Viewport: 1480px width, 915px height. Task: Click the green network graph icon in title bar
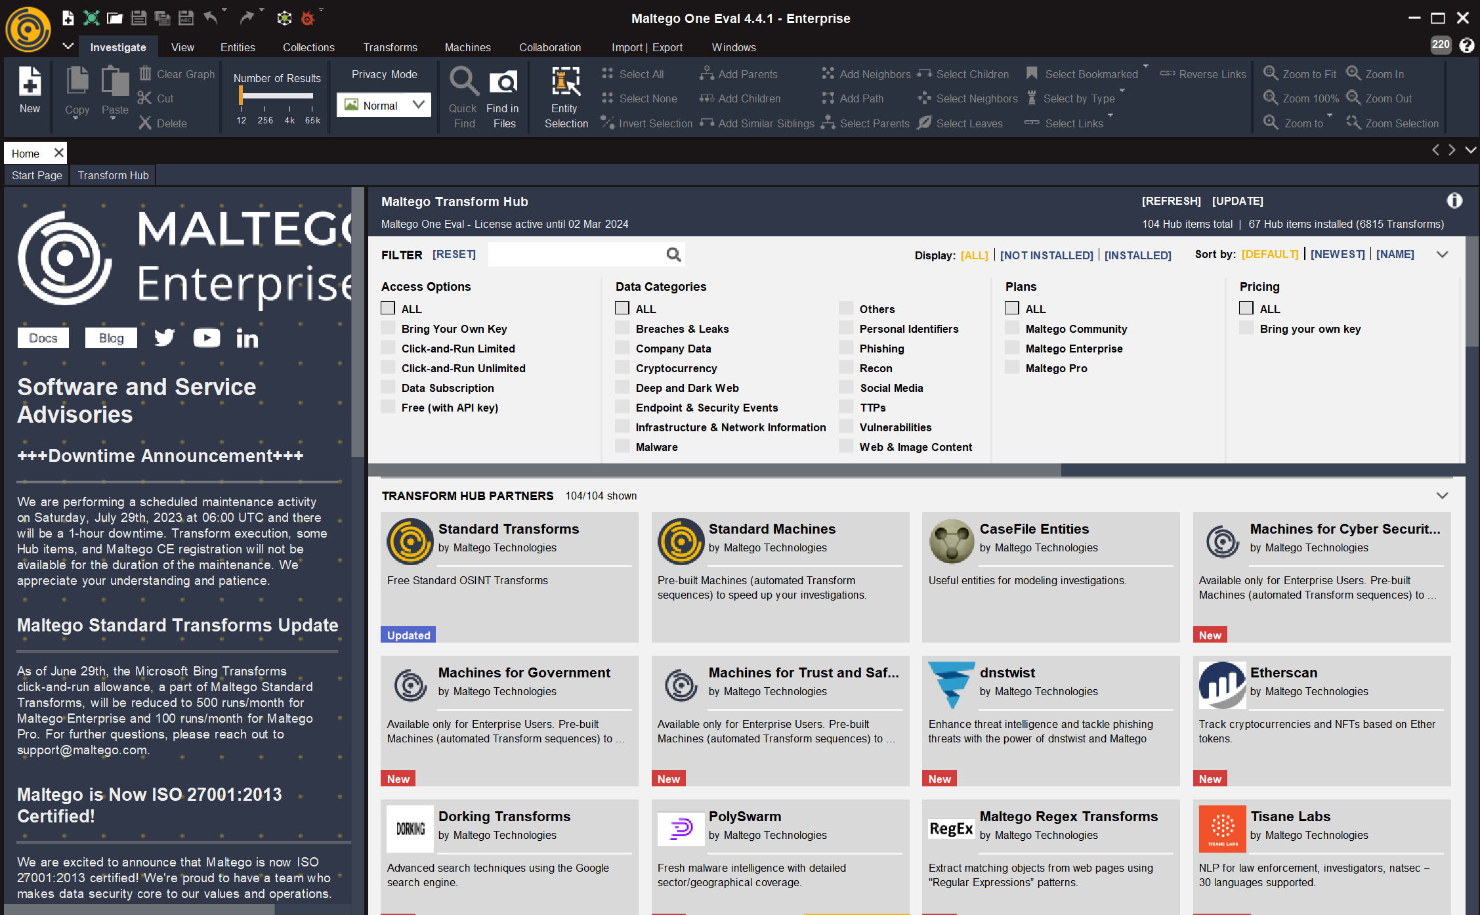[91, 18]
